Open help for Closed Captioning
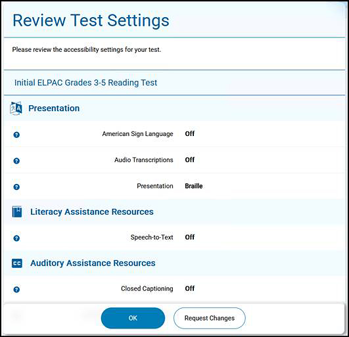The image size is (349, 337). (x=16, y=290)
